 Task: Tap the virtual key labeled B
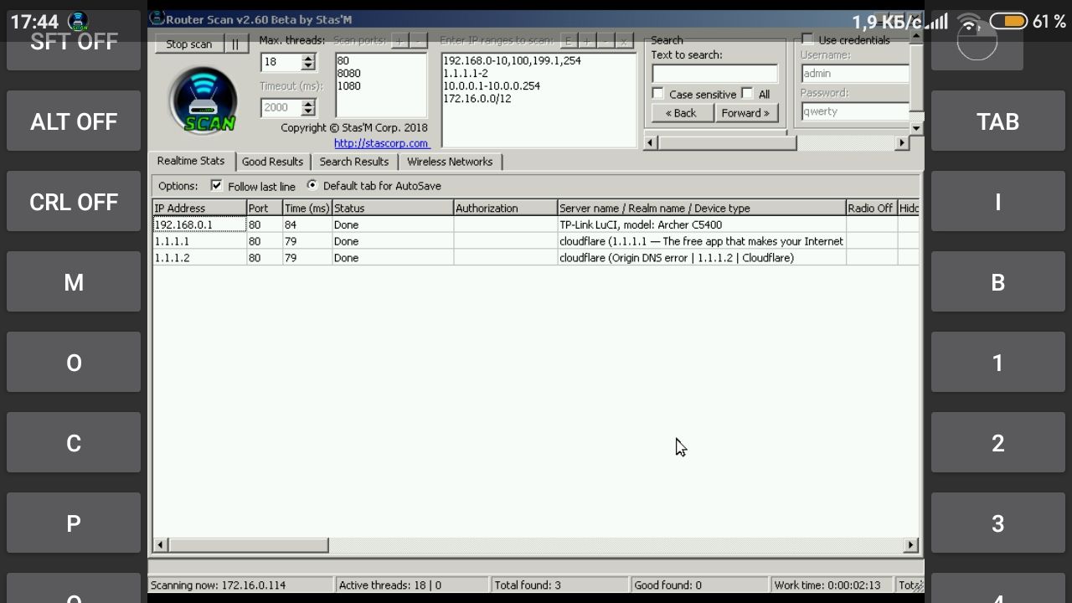pos(997,282)
